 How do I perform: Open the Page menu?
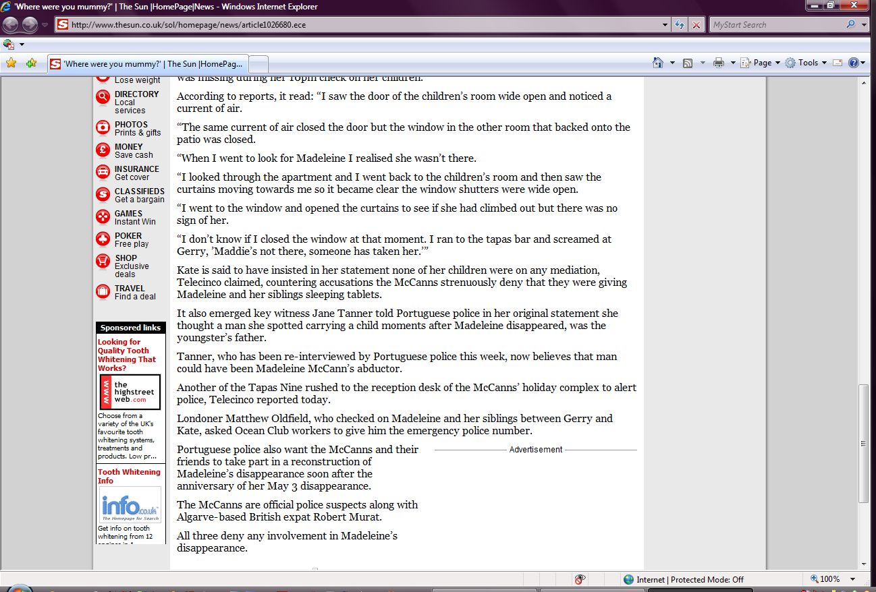tap(761, 63)
